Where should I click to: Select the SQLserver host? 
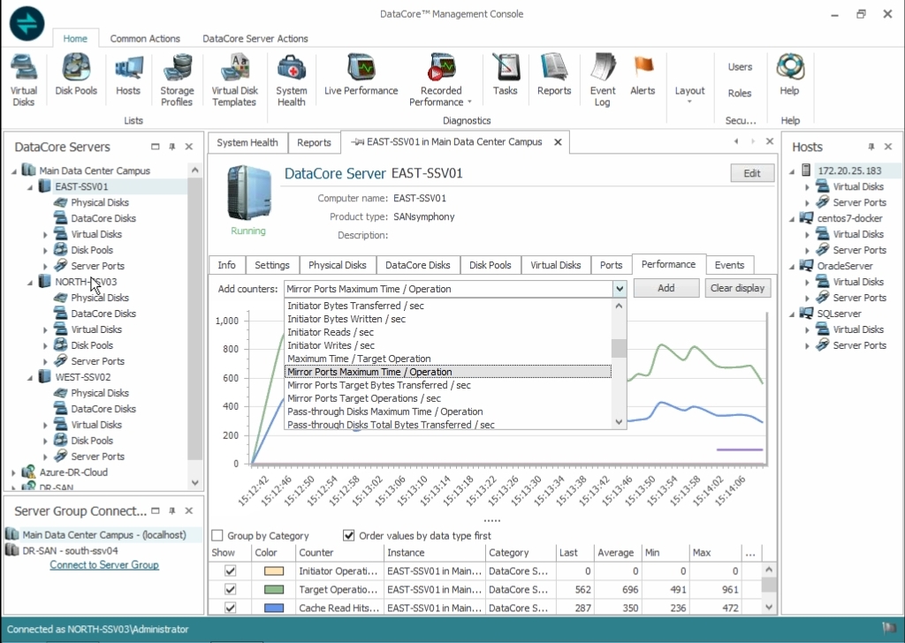[x=839, y=314]
